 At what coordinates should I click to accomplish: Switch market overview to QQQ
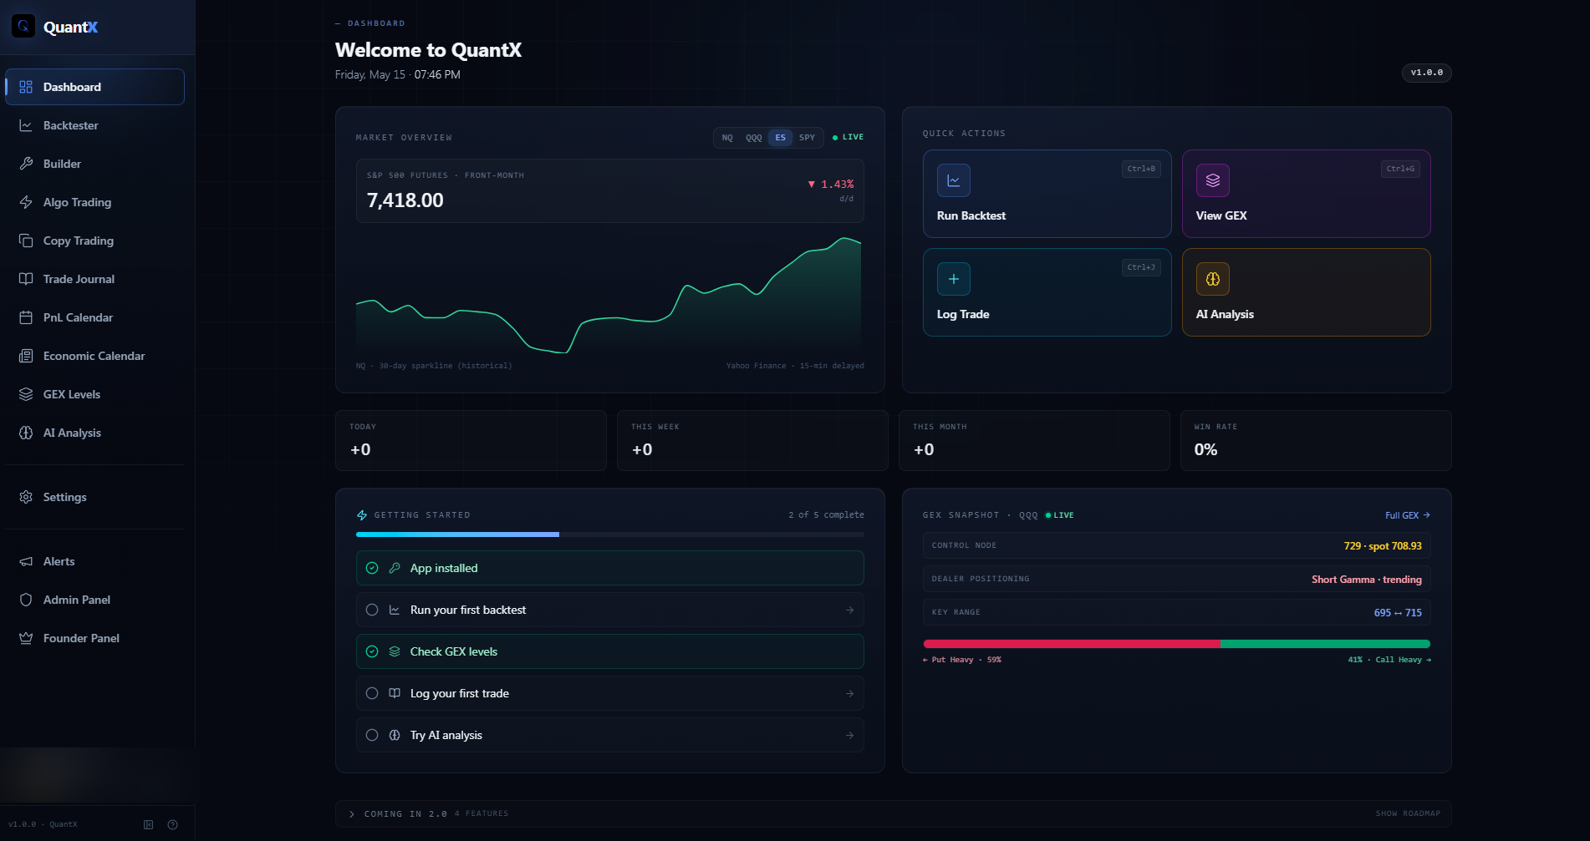754,138
